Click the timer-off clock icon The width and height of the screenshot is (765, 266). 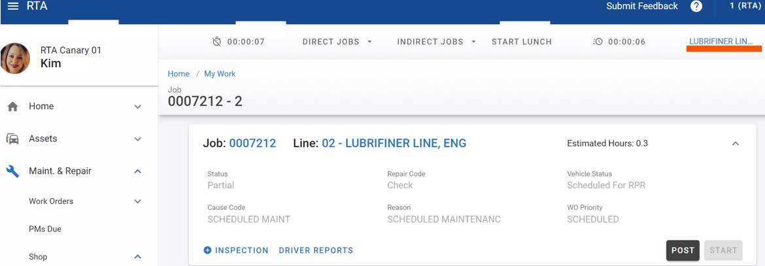tap(217, 42)
